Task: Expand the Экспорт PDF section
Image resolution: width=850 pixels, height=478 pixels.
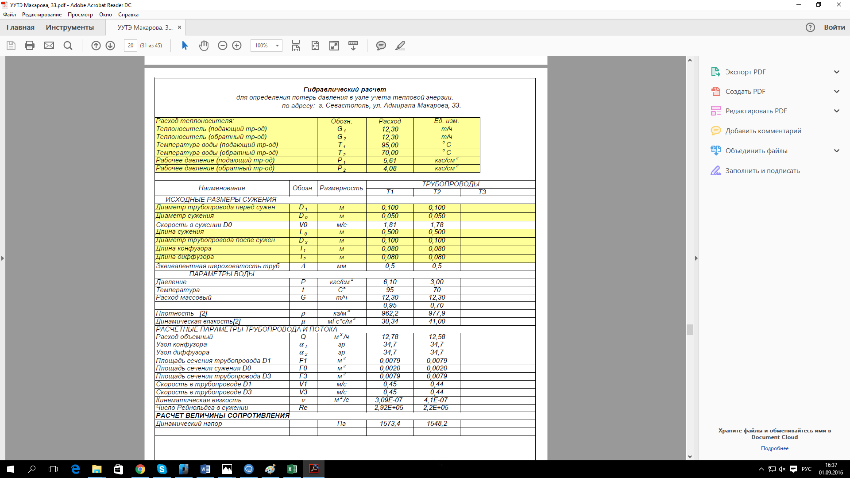Action: (836, 72)
